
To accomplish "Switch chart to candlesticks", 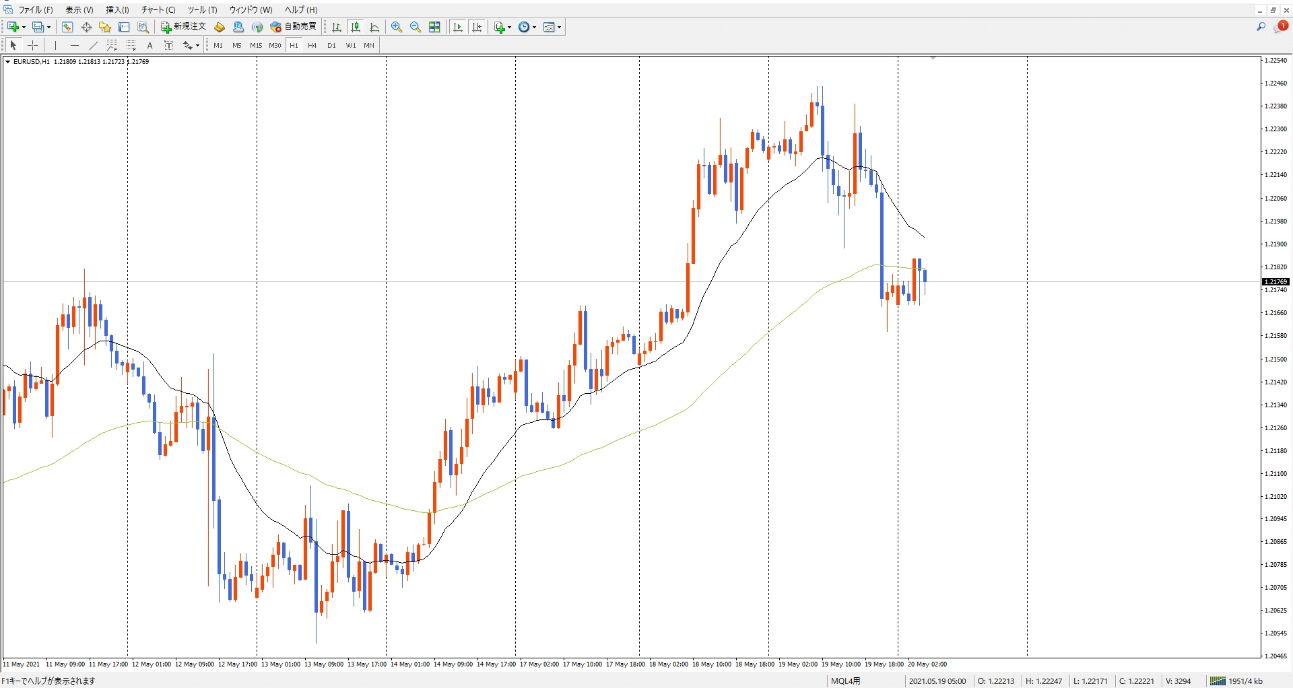I will pos(356,27).
